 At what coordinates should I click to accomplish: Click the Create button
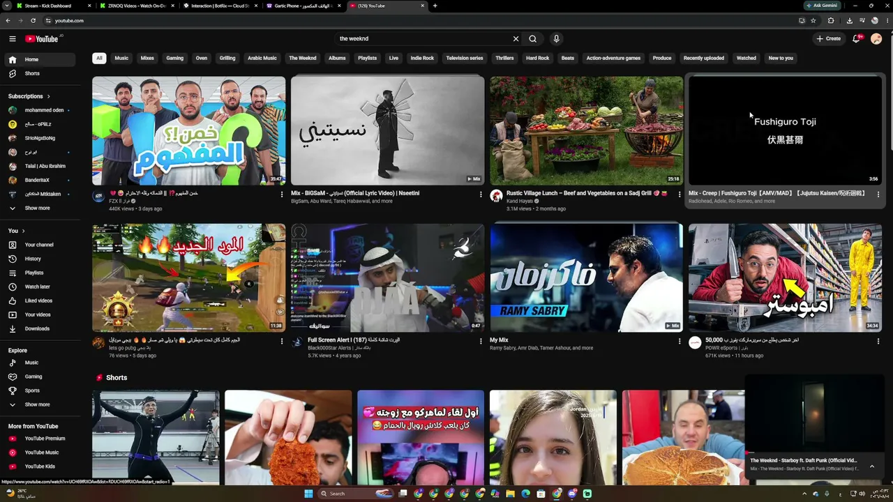point(829,39)
